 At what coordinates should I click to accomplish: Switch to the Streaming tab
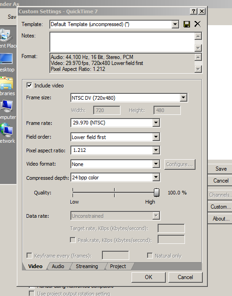[x=87, y=266]
